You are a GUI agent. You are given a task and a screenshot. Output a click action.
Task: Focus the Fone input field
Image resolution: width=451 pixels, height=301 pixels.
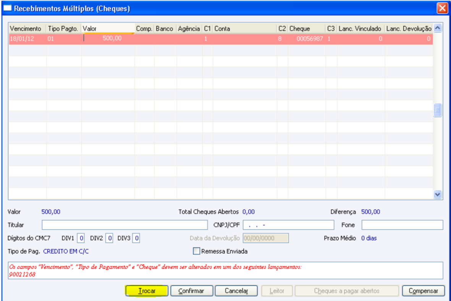[402, 225]
